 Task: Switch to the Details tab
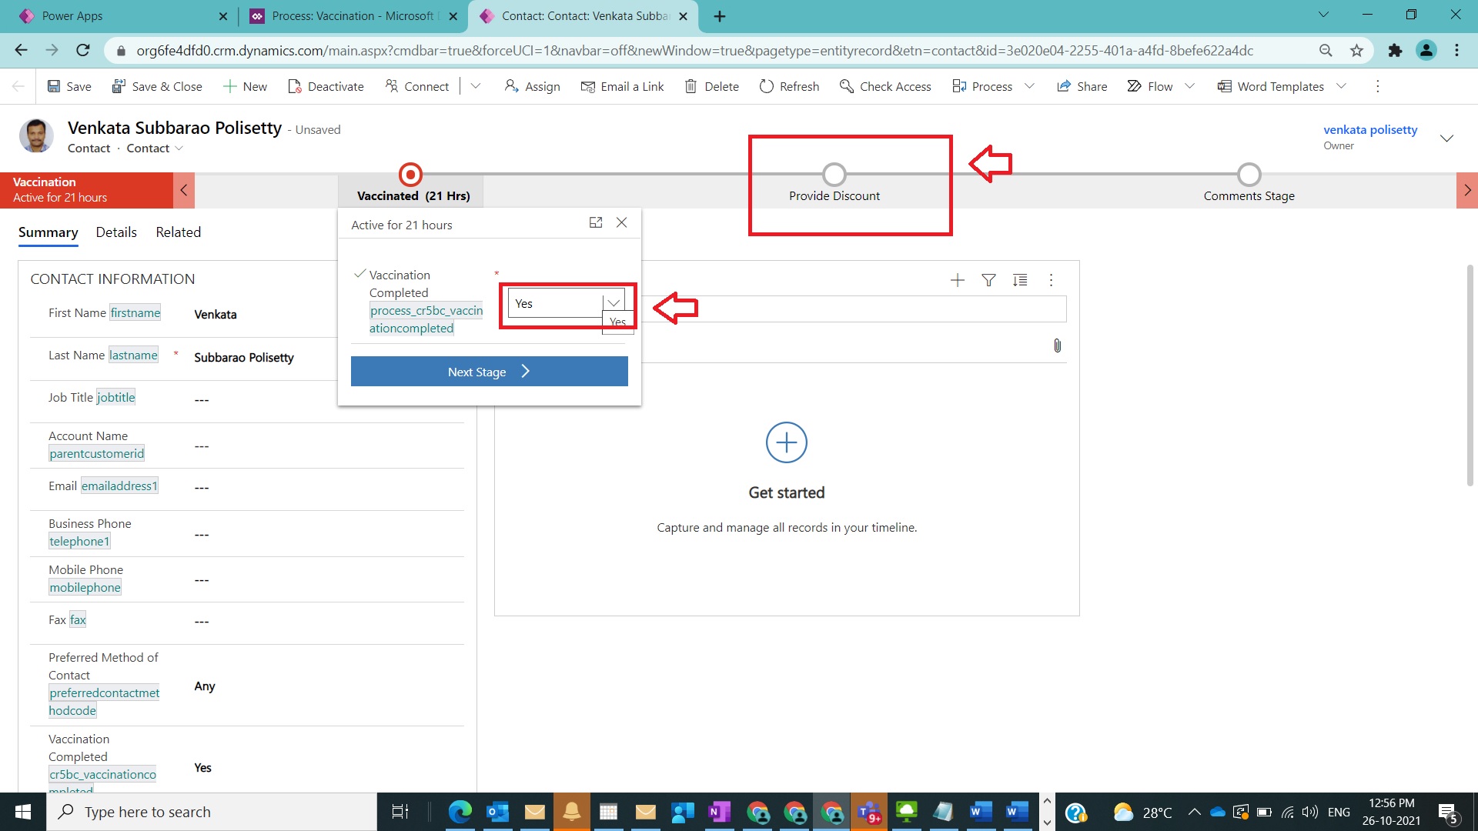coord(116,232)
